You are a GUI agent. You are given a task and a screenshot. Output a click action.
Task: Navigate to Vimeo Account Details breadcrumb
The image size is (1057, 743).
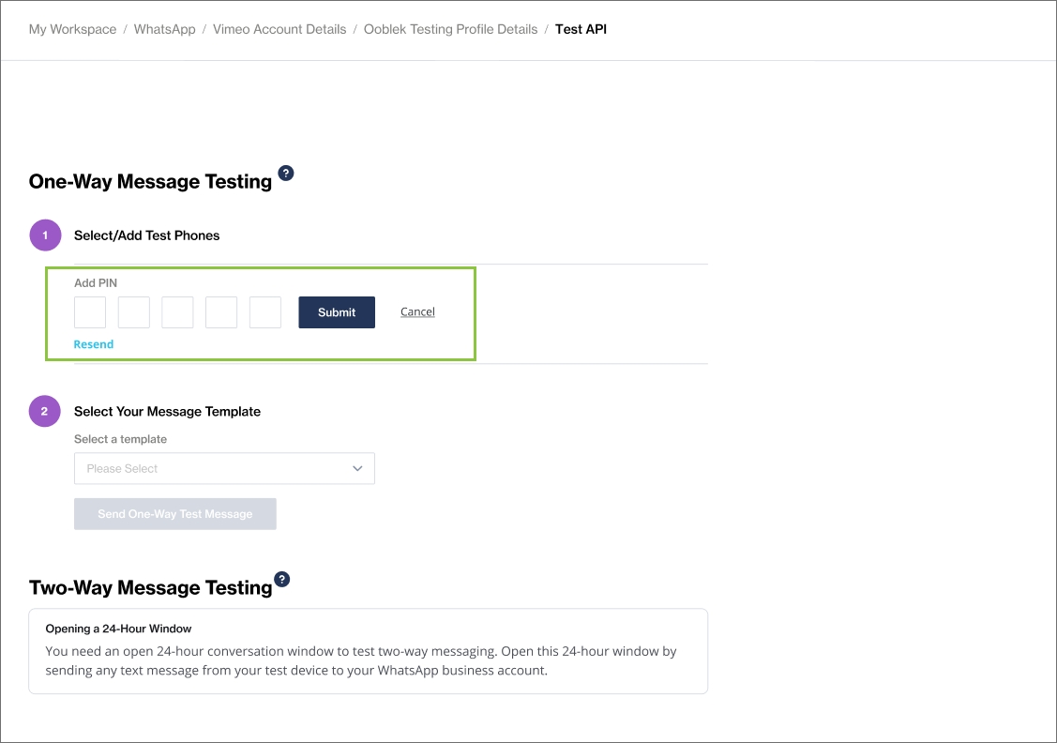tap(279, 29)
